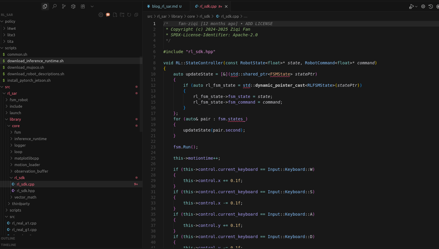Open rl_real_g1.cpp file

71,230
